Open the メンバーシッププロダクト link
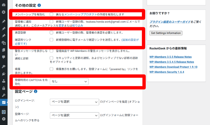Viewport: 210px width, 125px height. [81, 14]
